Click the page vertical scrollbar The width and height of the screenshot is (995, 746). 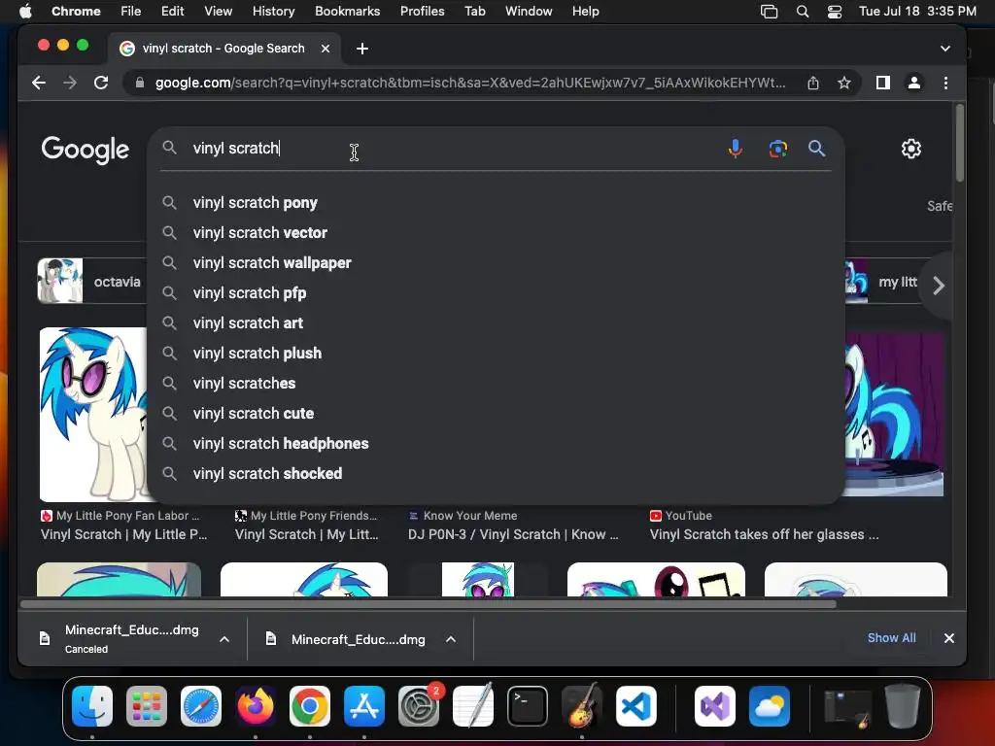click(959, 143)
